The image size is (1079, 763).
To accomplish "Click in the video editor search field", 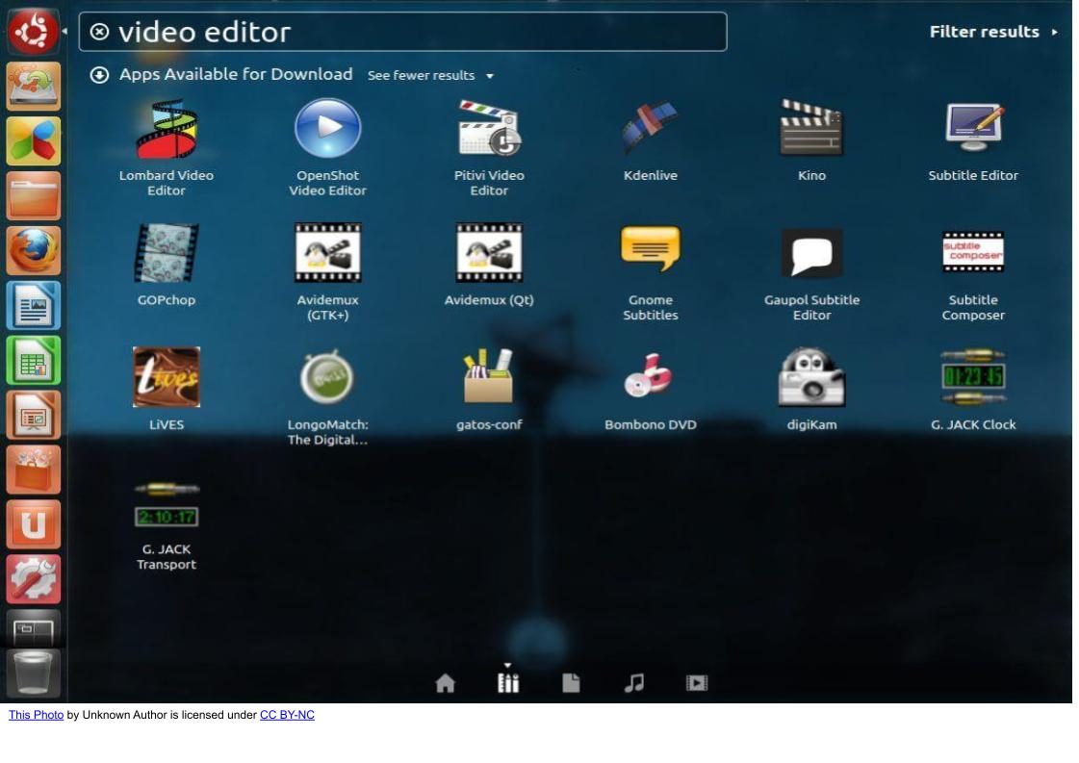I will [402, 32].
